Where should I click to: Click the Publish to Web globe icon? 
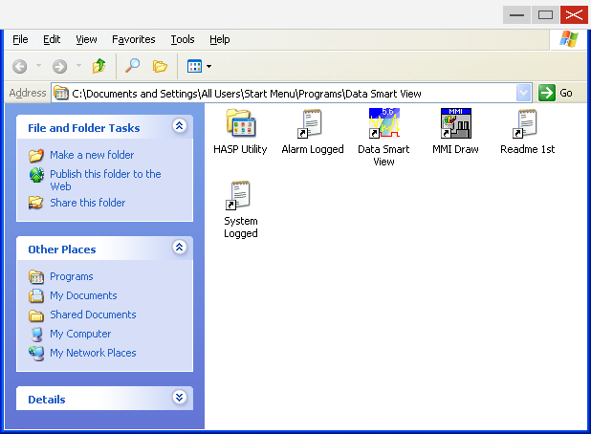36,175
